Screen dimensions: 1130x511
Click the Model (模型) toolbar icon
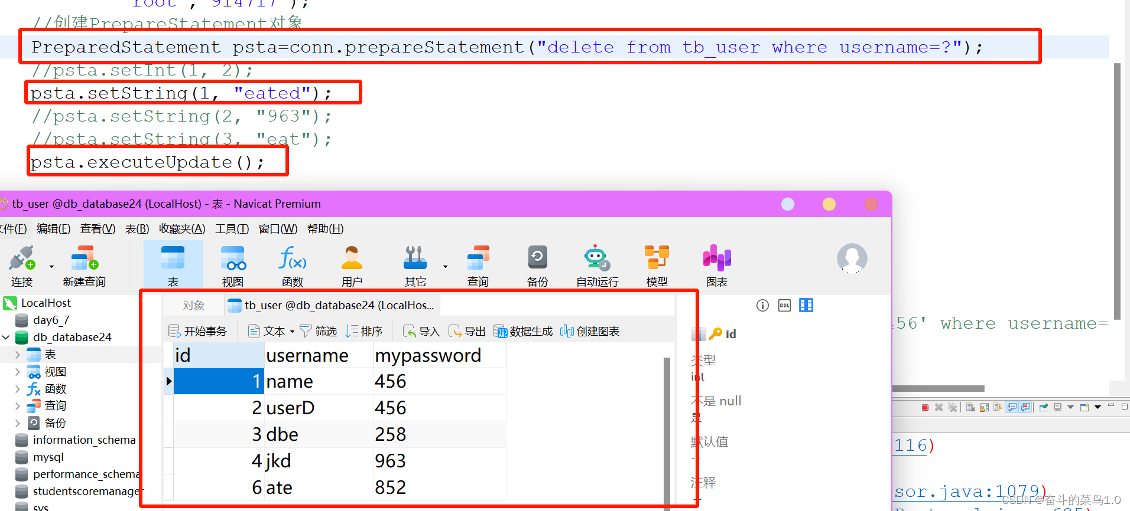pos(657,258)
